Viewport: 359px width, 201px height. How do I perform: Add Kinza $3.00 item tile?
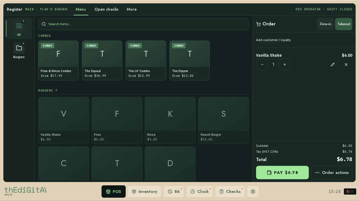[170, 120]
